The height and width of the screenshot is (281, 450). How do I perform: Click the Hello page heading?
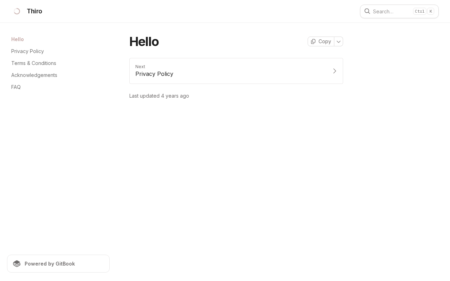click(x=144, y=41)
